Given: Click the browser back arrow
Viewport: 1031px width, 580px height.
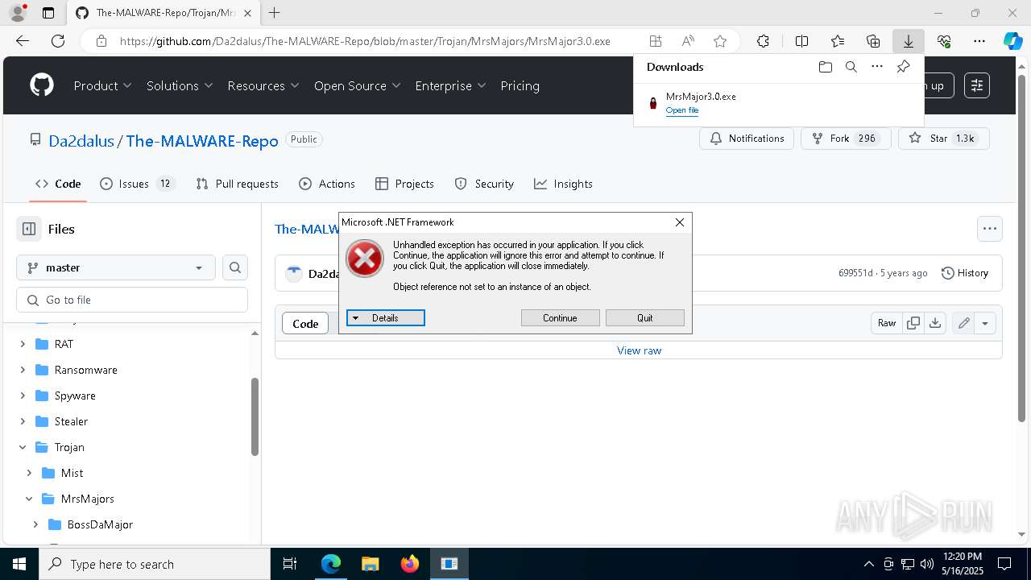Looking at the screenshot, I should 23,41.
